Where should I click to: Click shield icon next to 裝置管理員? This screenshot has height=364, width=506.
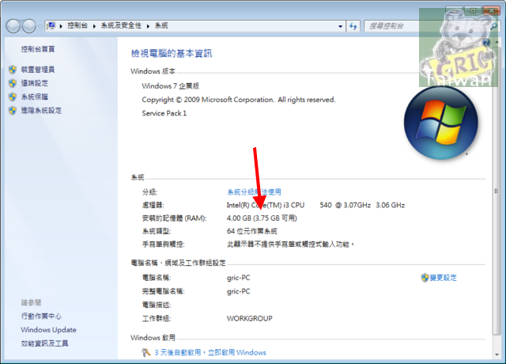(13, 70)
